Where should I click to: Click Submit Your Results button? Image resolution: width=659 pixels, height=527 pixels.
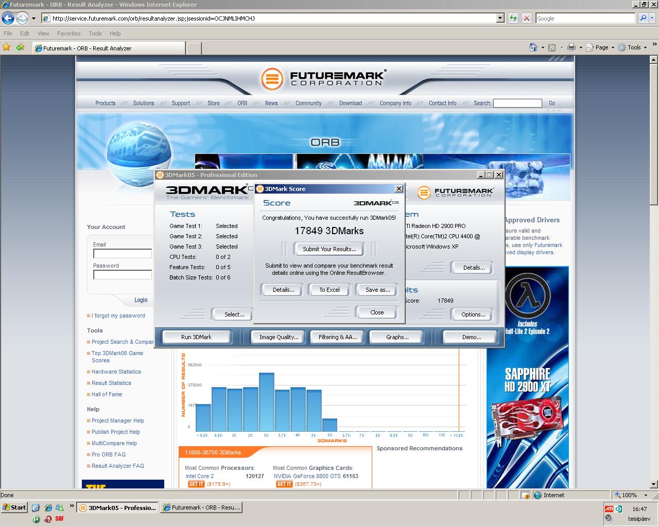[329, 249]
